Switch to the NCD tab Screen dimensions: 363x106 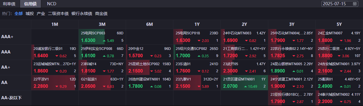(x=52, y=4)
